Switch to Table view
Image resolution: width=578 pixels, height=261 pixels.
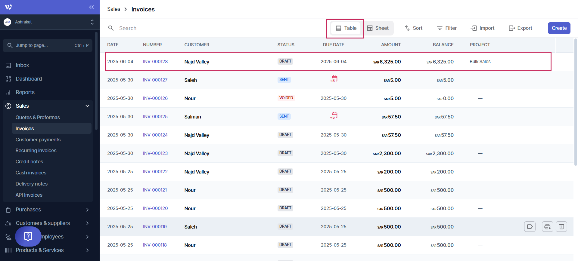click(x=346, y=28)
